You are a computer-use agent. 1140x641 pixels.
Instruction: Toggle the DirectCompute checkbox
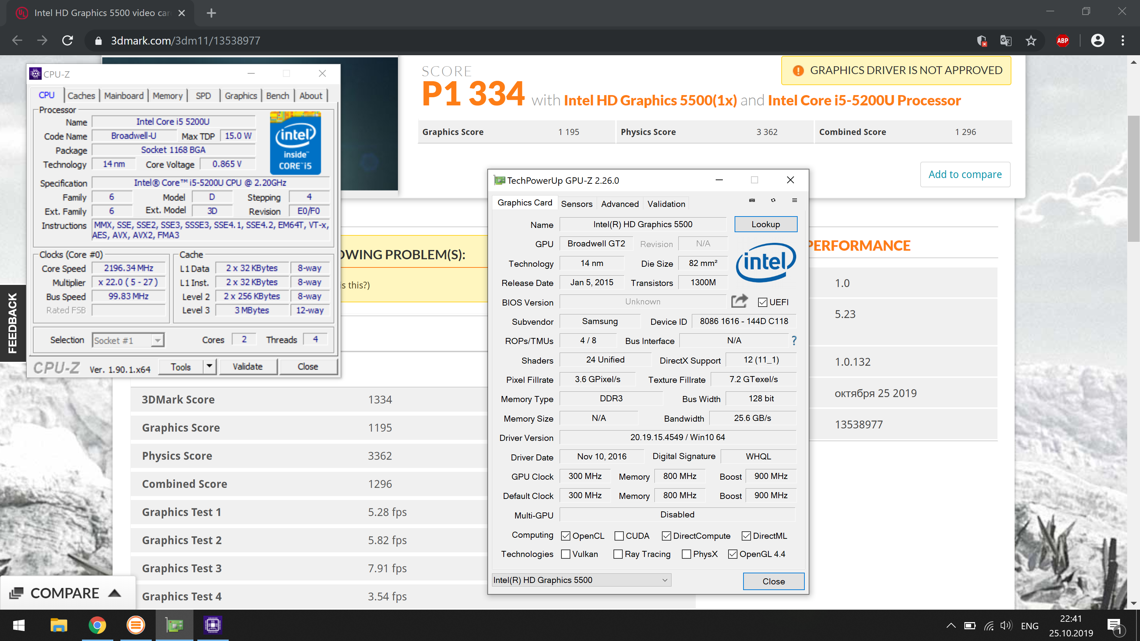pos(666,536)
